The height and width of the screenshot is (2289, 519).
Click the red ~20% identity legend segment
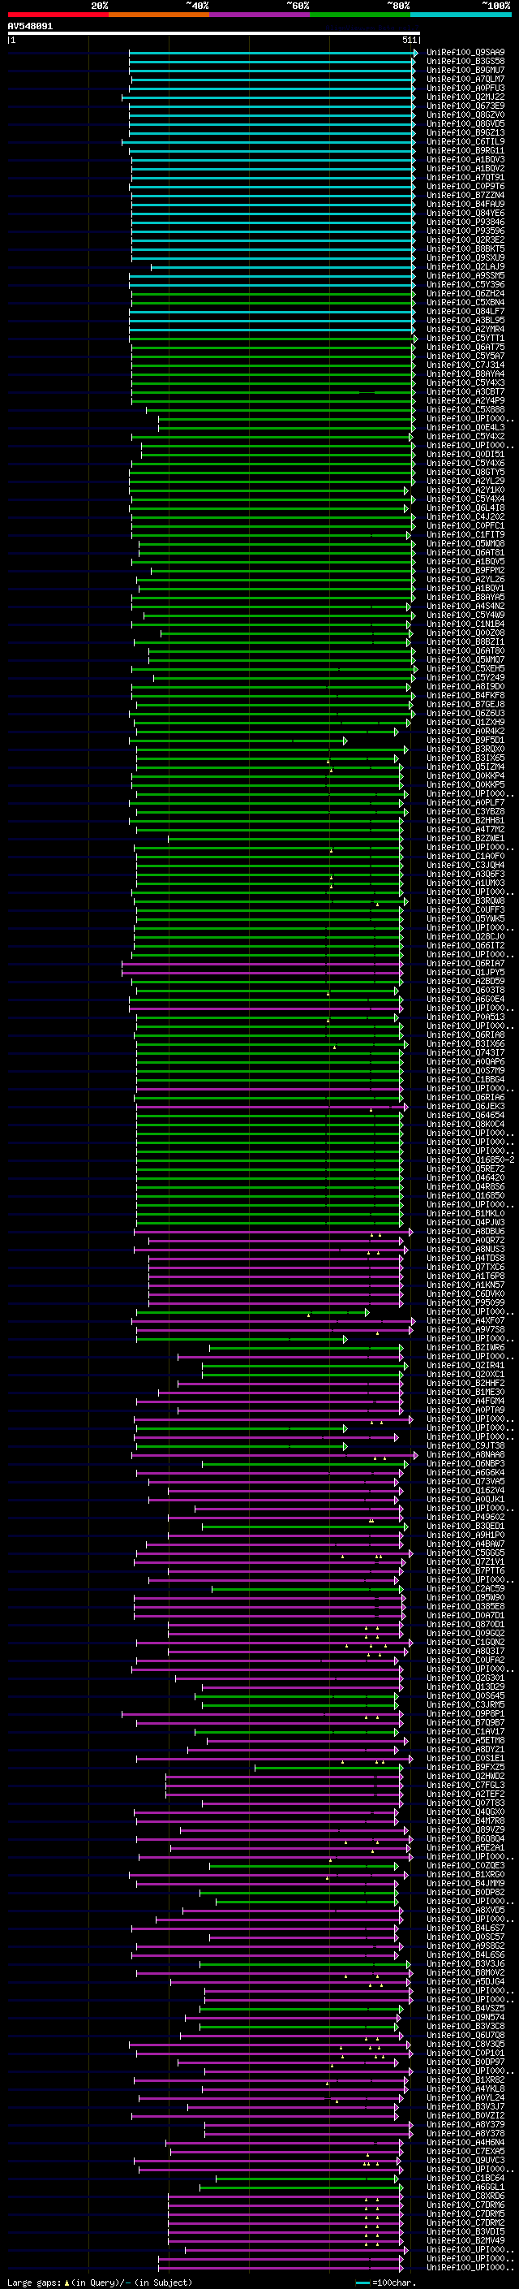click(x=58, y=15)
